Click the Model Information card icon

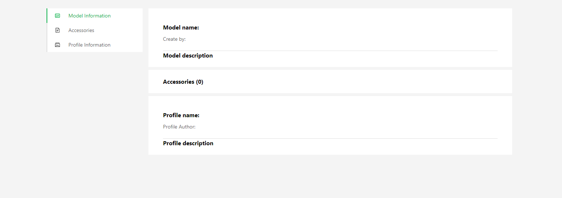(x=57, y=16)
